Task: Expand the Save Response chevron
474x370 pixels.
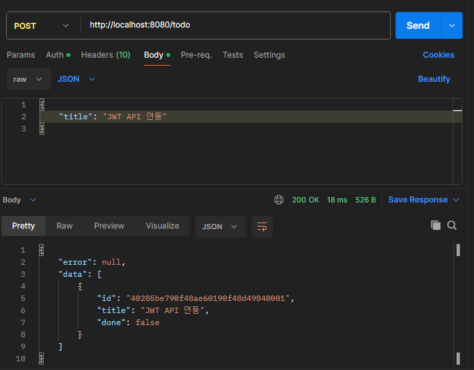Action: point(457,200)
